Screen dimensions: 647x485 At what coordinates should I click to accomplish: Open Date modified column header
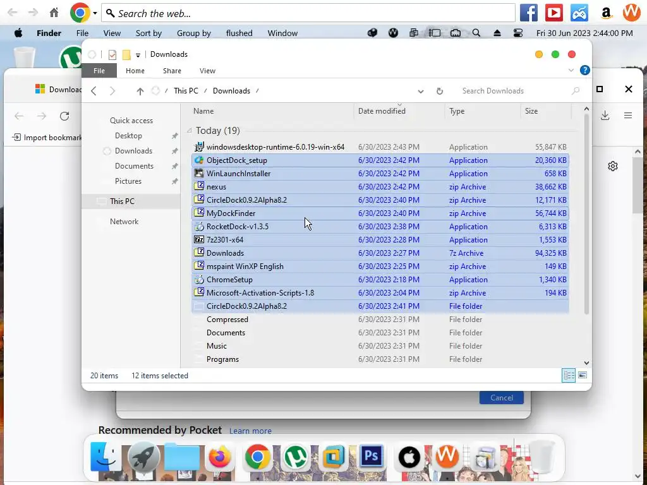point(382,111)
